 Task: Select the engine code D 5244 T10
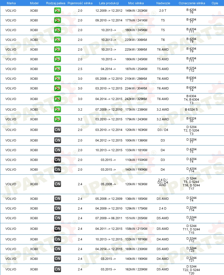click(191, 218)
